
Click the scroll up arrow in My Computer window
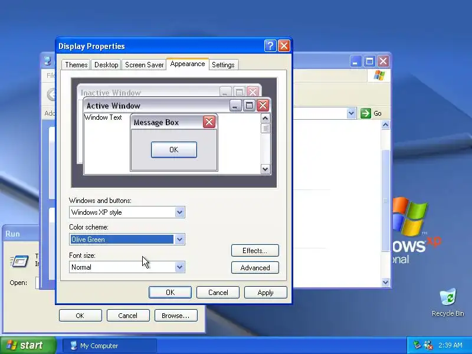click(x=386, y=125)
